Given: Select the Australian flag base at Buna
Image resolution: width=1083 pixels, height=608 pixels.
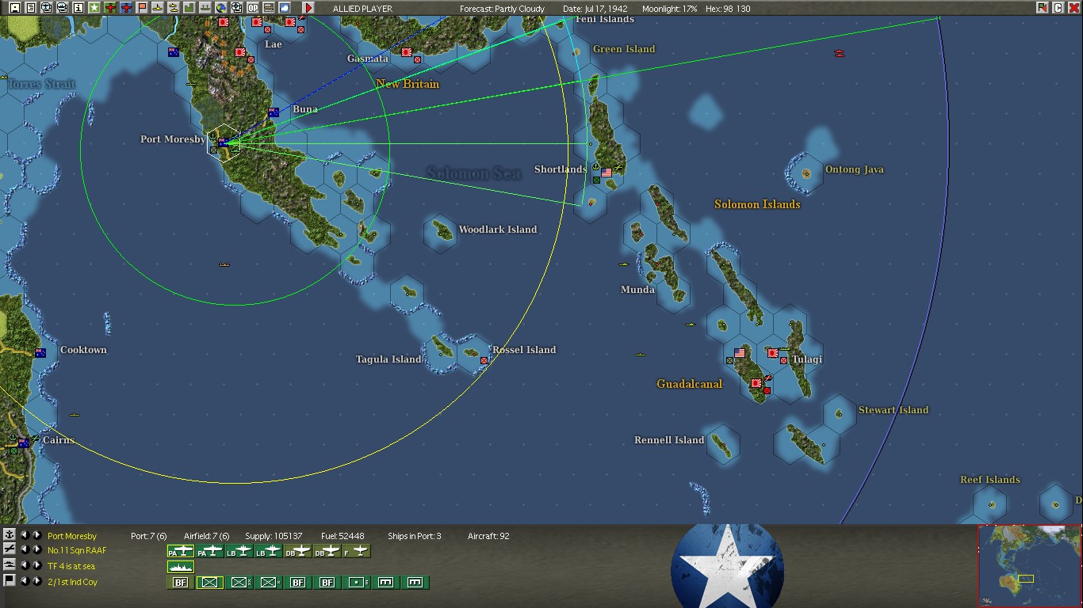Looking at the screenshot, I should coord(274,112).
